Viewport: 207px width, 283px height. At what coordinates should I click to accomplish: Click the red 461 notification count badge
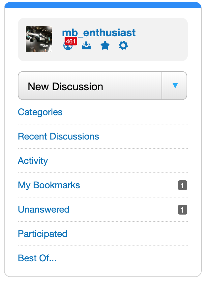[71, 41]
